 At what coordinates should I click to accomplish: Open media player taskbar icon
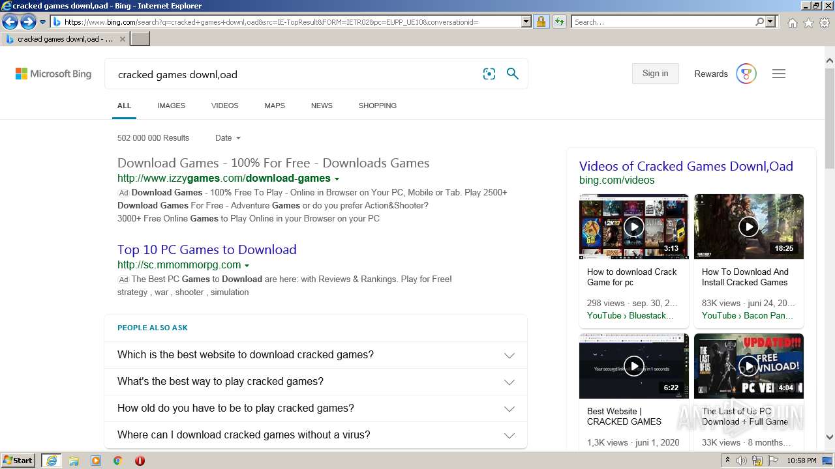coord(96,461)
